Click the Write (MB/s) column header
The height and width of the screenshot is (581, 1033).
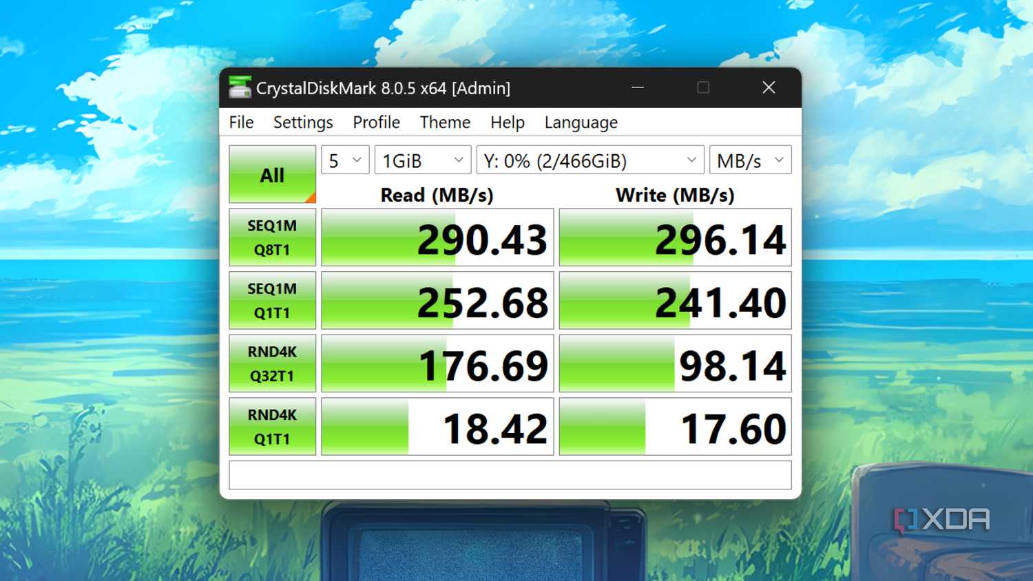675,196
